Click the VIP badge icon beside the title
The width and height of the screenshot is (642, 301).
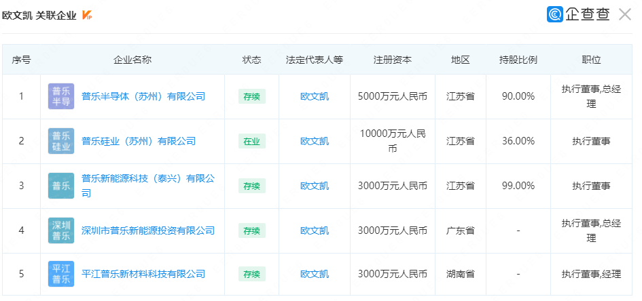click(87, 15)
